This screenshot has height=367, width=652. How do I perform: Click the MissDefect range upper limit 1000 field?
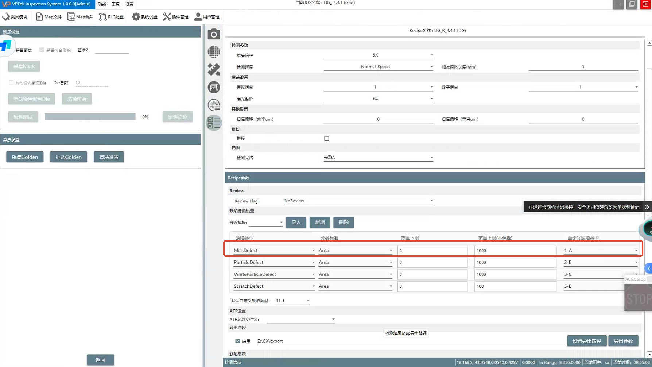[516, 250]
